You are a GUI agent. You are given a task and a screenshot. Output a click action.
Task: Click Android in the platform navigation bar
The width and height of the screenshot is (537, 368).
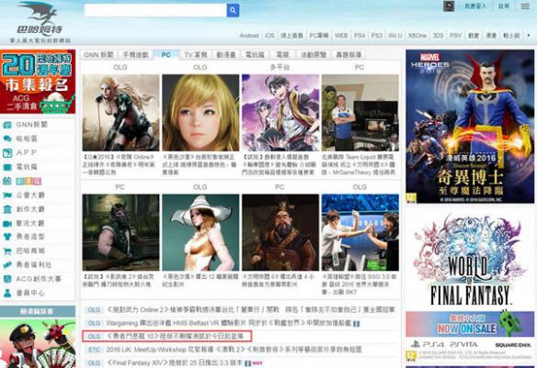[x=249, y=35]
